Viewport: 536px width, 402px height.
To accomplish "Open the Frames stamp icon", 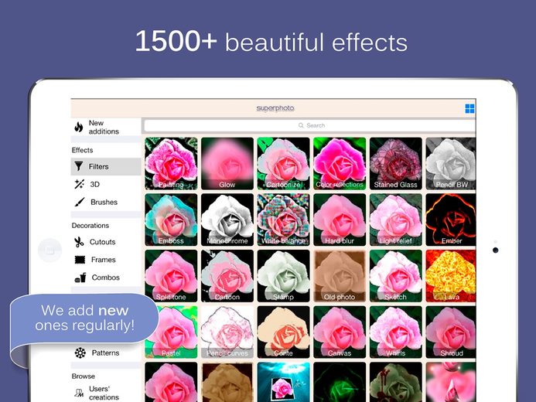I will [80, 260].
